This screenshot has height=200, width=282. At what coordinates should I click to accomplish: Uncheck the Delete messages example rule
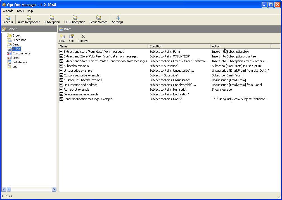point(61,94)
